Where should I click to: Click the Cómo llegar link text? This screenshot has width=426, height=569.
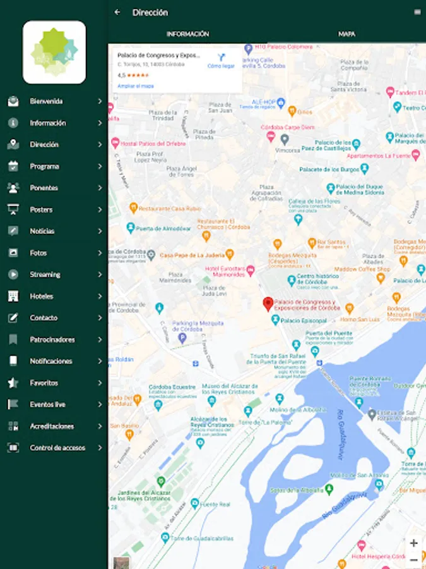click(x=221, y=66)
